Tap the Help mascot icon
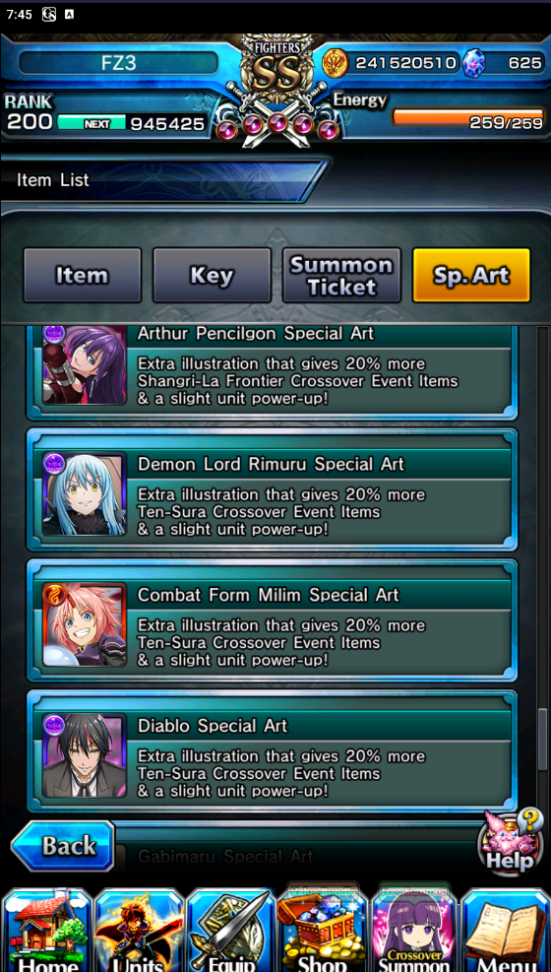 509,840
